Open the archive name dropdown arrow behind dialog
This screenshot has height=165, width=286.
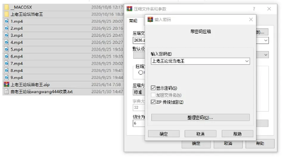(x=266, y=40)
